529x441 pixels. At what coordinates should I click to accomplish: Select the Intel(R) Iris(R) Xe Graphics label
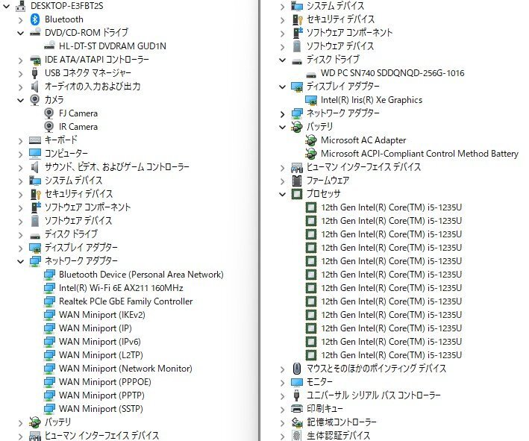[372, 100]
